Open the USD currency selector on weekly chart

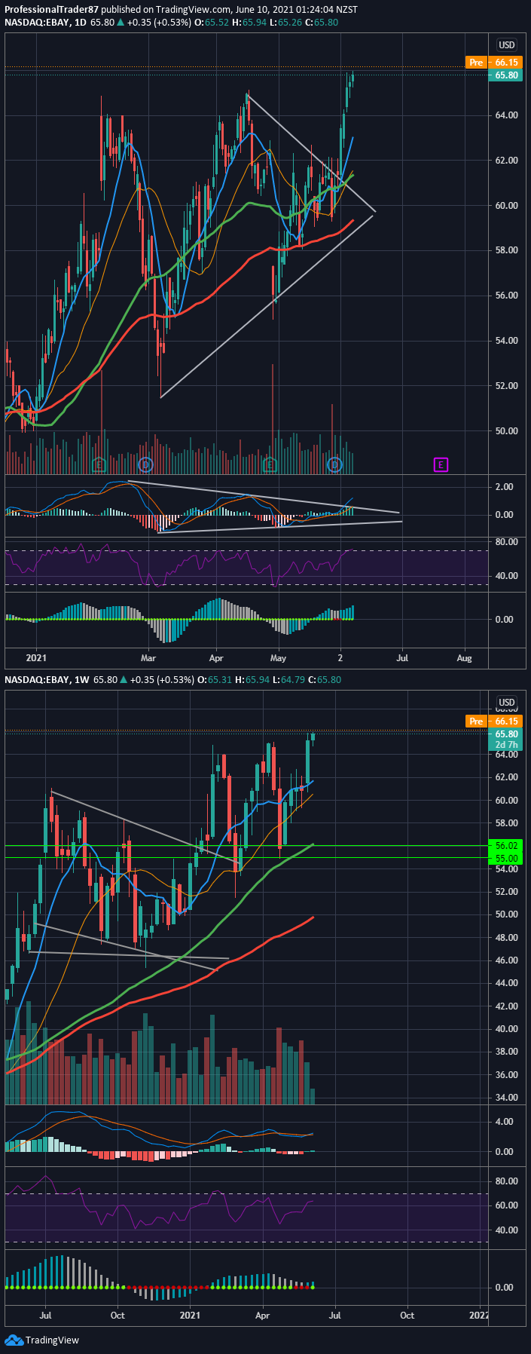507,703
